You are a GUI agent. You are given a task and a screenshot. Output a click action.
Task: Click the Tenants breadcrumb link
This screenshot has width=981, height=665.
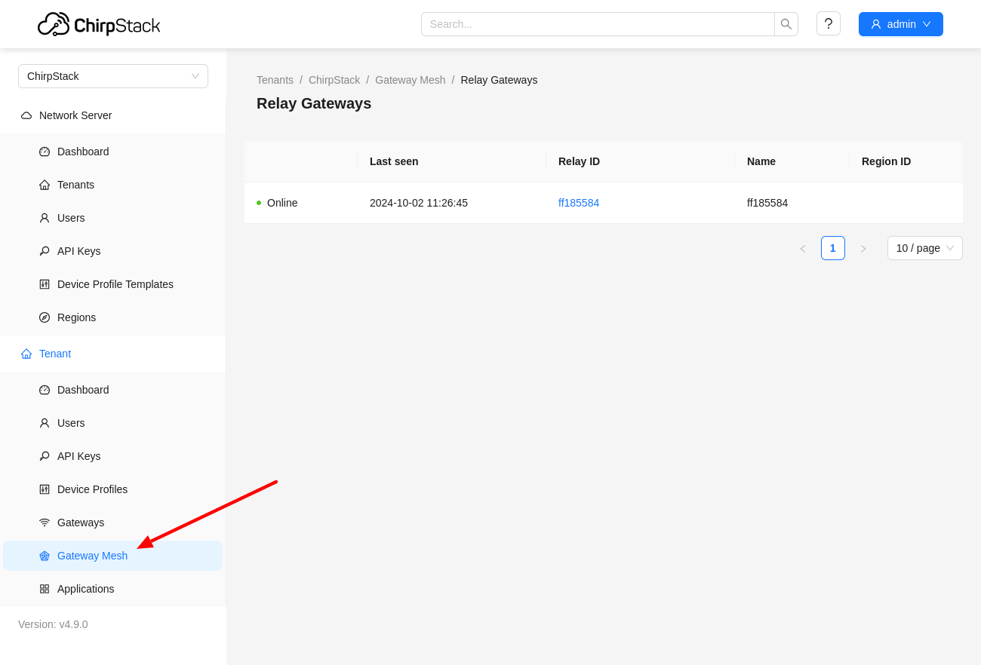coord(275,80)
